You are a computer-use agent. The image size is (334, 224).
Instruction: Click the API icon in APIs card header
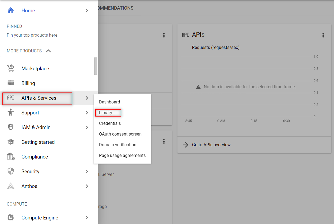pyautogui.click(x=185, y=35)
